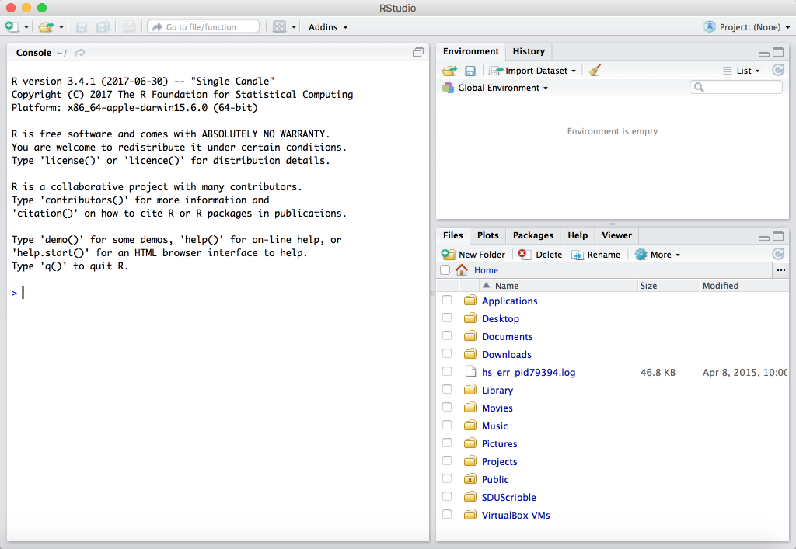Open the Global Environment selector

[495, 88]
